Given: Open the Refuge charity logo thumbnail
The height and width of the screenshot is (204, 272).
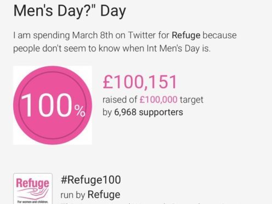Looking at the screenshot, I should click(33, 189).
